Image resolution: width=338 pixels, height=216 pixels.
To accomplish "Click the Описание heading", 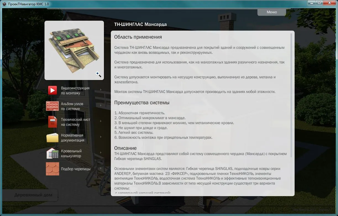I will [125, 148].
